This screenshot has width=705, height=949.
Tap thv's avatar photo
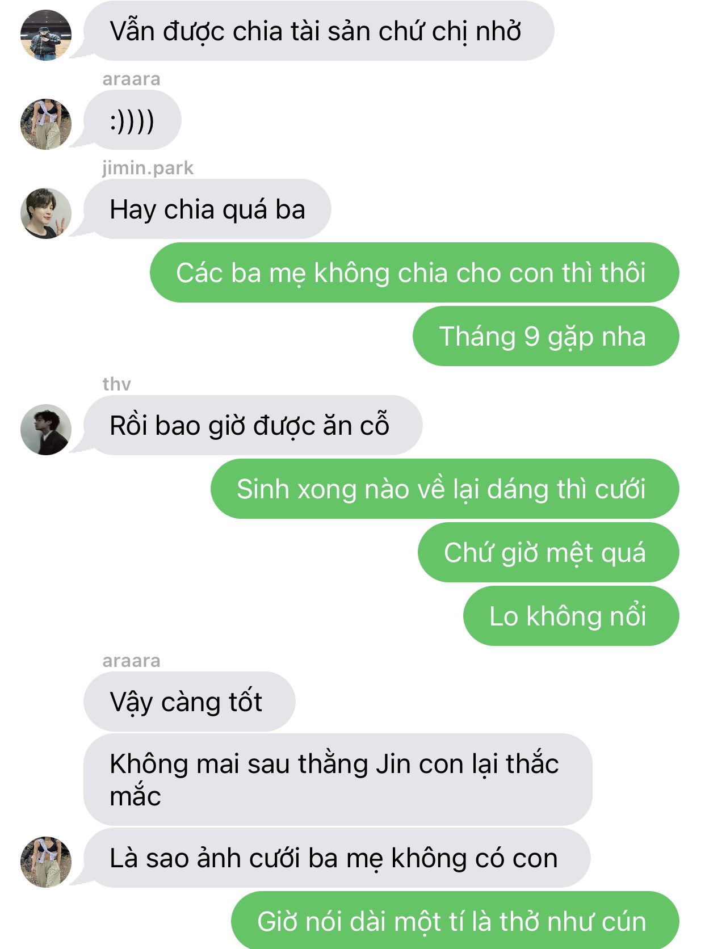(x=46, y=429)
